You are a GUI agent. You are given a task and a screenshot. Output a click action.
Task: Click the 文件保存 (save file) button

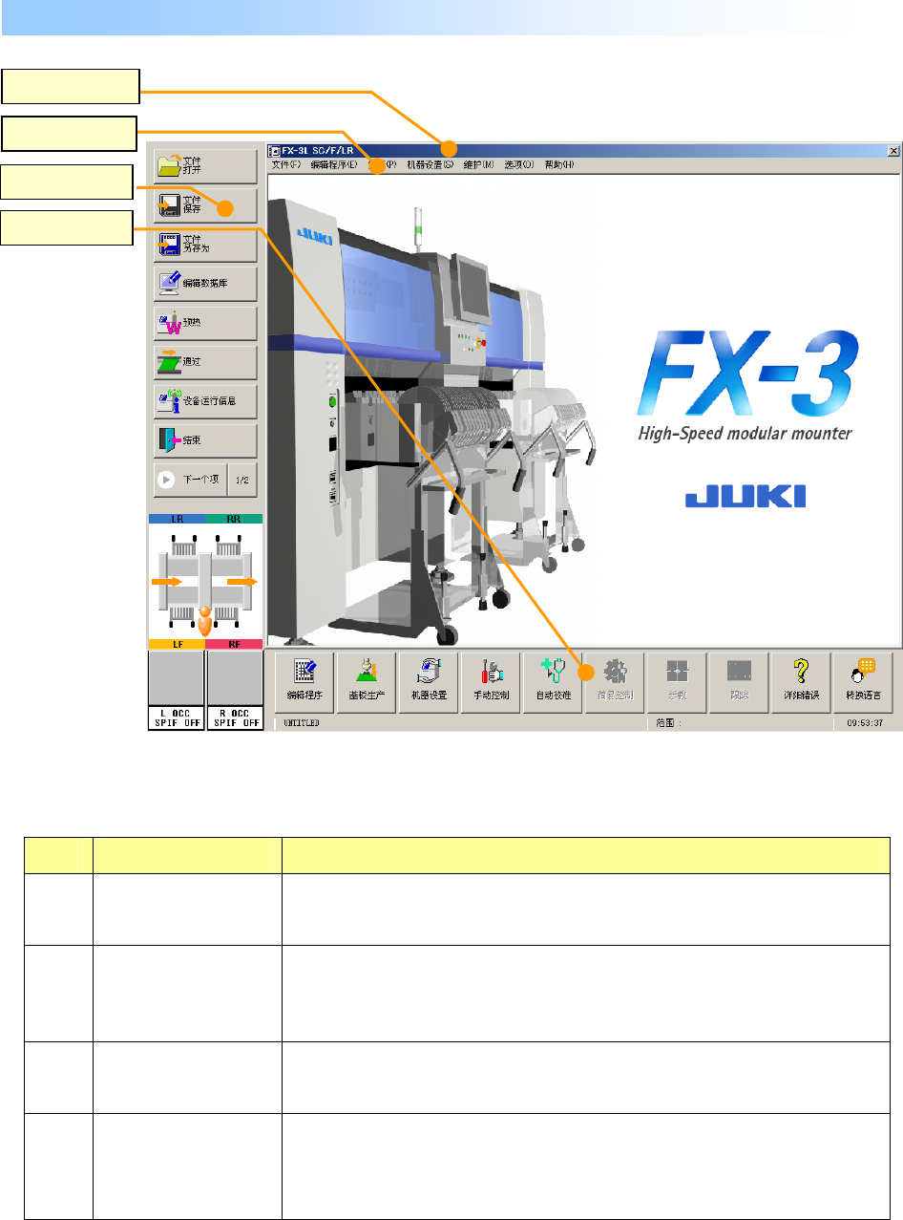205,205
